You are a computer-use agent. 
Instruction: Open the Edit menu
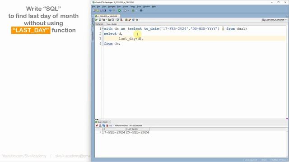click(x=98, y=7)
